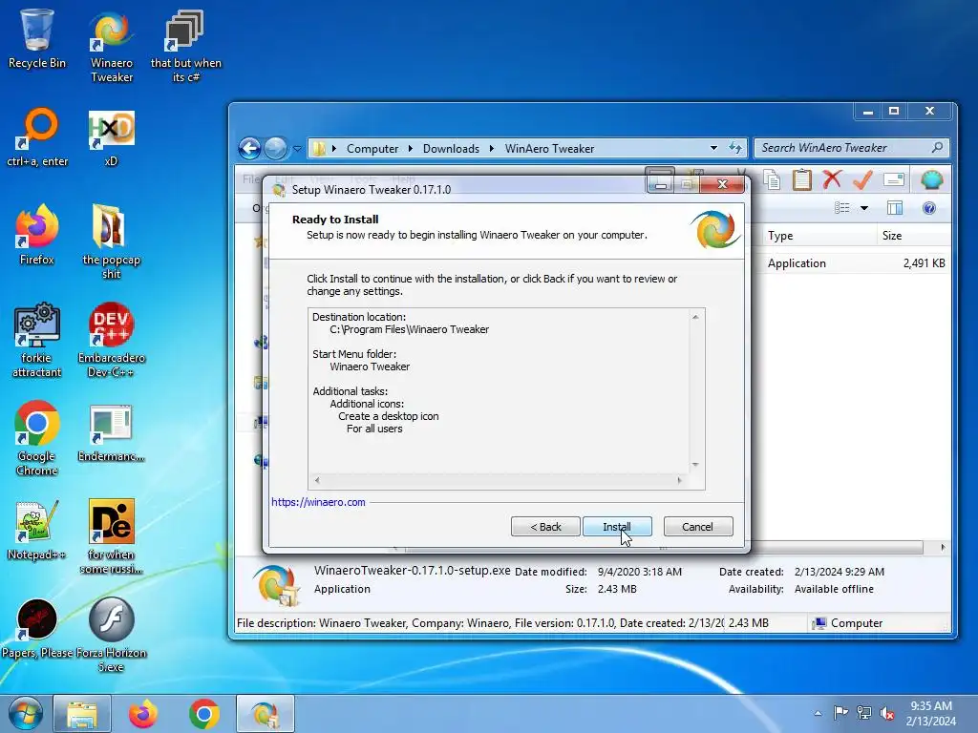Open the Windows Start button
The height and width of the screenshot is (733, 978).
[x=25, y=714]
